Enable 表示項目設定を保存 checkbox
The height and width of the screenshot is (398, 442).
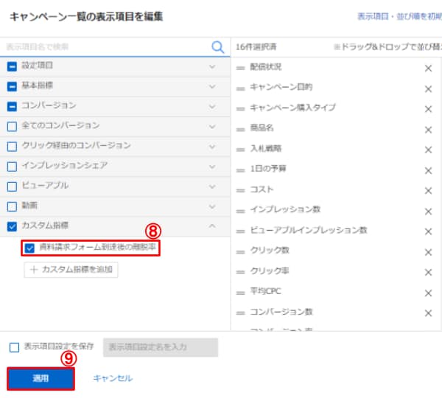click(14, 347)
